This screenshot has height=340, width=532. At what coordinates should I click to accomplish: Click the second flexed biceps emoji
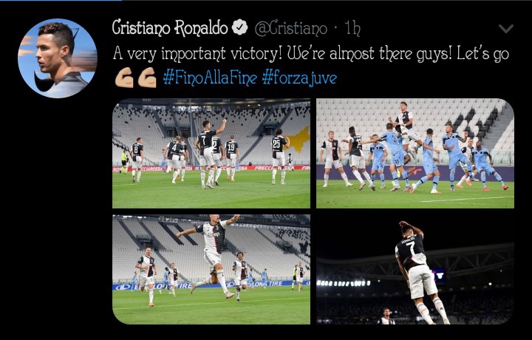(147, 78)
